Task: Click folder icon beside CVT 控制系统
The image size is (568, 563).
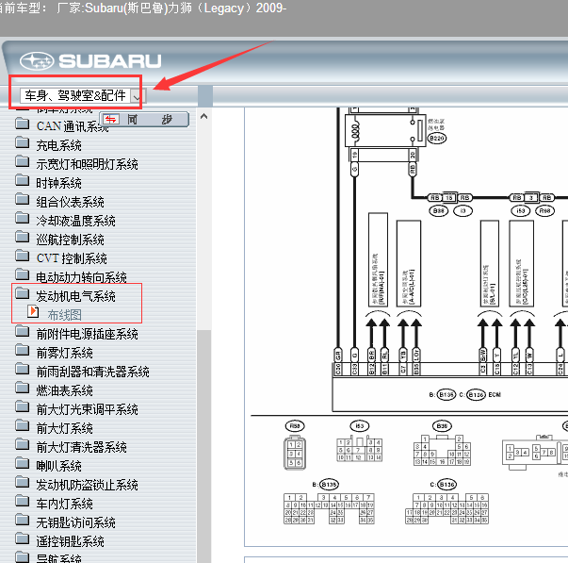Action: (x=23, y=256)
